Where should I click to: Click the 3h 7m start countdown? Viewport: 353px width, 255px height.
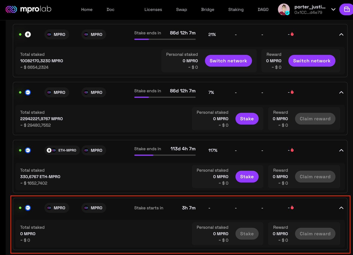(x=189, y=208)
